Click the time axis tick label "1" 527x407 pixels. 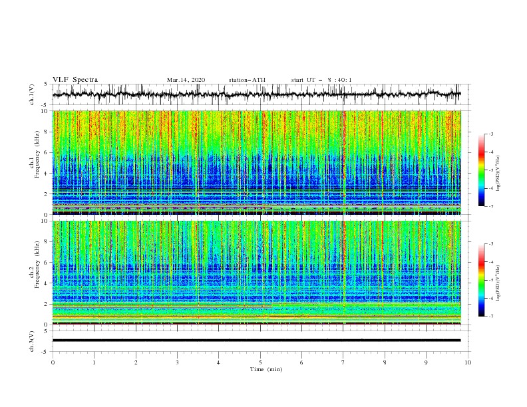[x=94, y=362]
